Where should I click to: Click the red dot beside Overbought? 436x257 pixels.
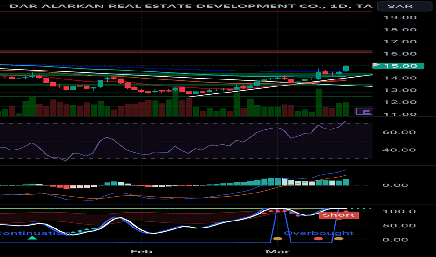click(x=319, y=239)
